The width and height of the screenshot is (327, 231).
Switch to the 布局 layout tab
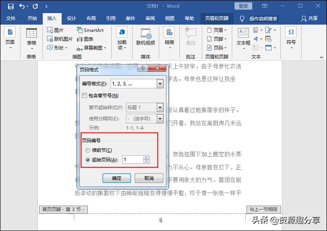coord(91,18)
